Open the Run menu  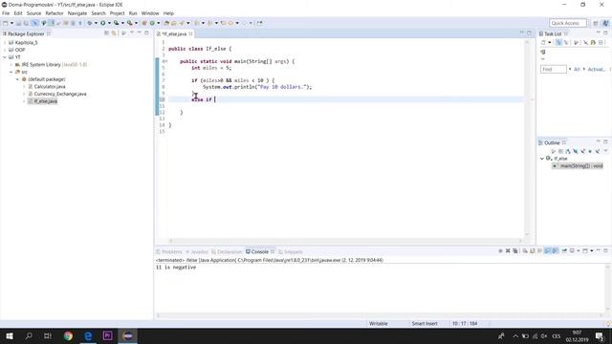133,13
